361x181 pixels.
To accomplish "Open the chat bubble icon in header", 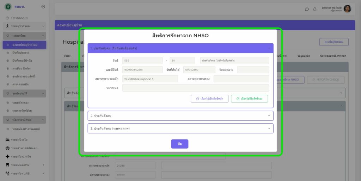I will tap(307, 9).
